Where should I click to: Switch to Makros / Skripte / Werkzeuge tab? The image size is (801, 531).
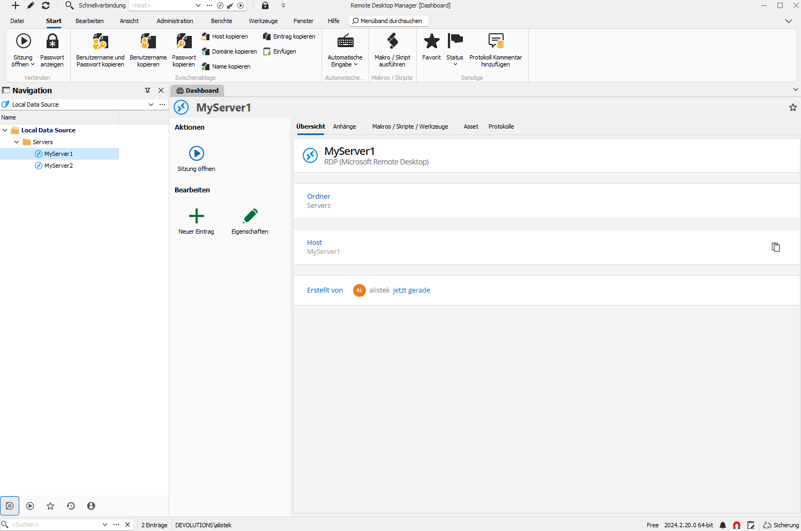click(410, 126)
